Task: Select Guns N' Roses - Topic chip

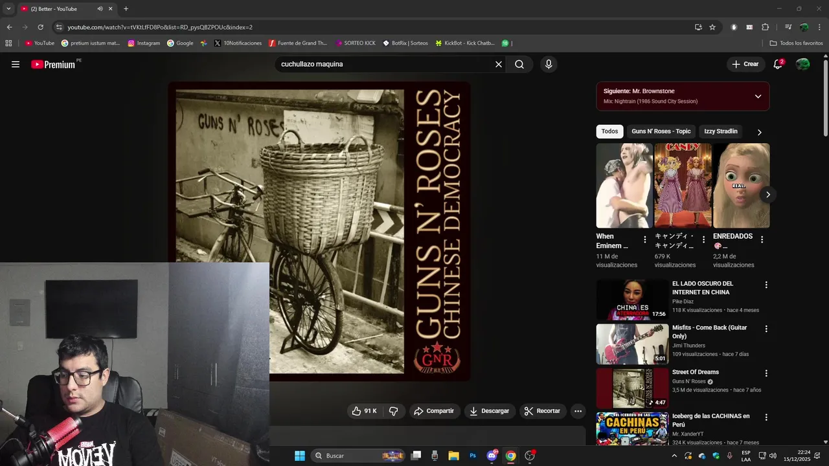Action: tap(661, 131)
